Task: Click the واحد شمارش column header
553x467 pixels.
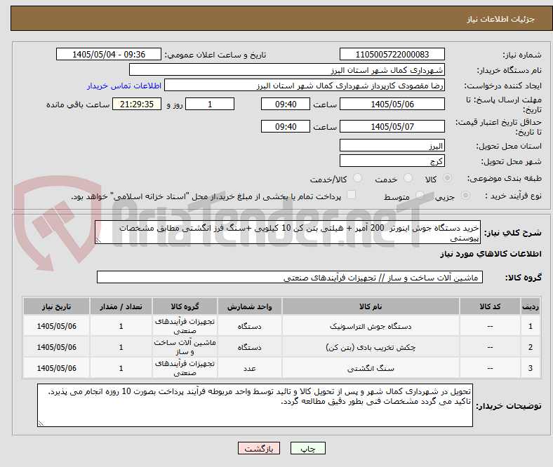Action: point(249,306)
